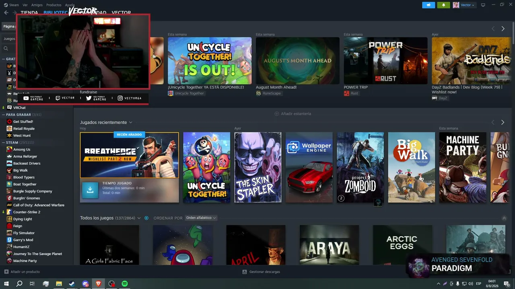
Task: Select the Burglin' Gnomes sidebar icon
Action: (9, 198)
